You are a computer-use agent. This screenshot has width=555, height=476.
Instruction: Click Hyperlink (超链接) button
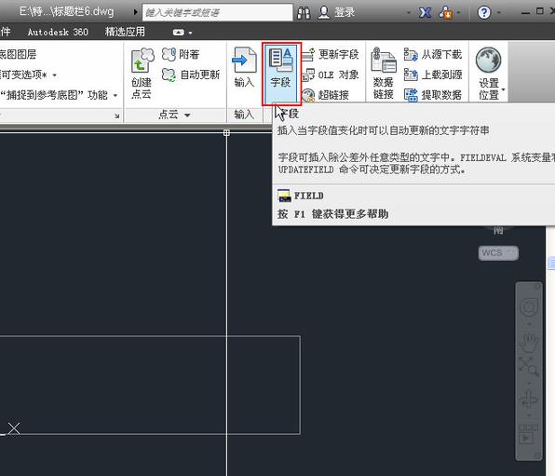coord(326,95)
